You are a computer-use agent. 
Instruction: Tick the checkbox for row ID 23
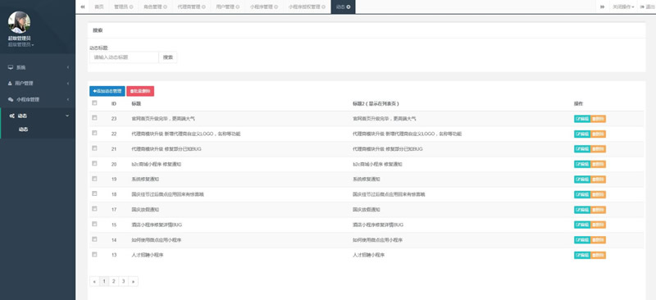tap(94, 118)
